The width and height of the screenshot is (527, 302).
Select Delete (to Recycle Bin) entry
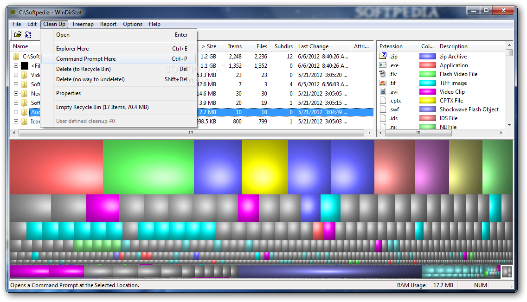[x=119, y=69]
